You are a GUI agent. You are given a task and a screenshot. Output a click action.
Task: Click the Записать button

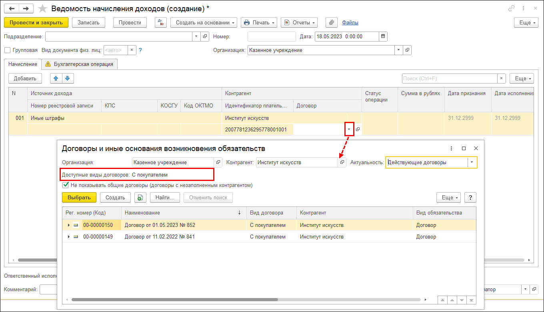coord(88,22)
